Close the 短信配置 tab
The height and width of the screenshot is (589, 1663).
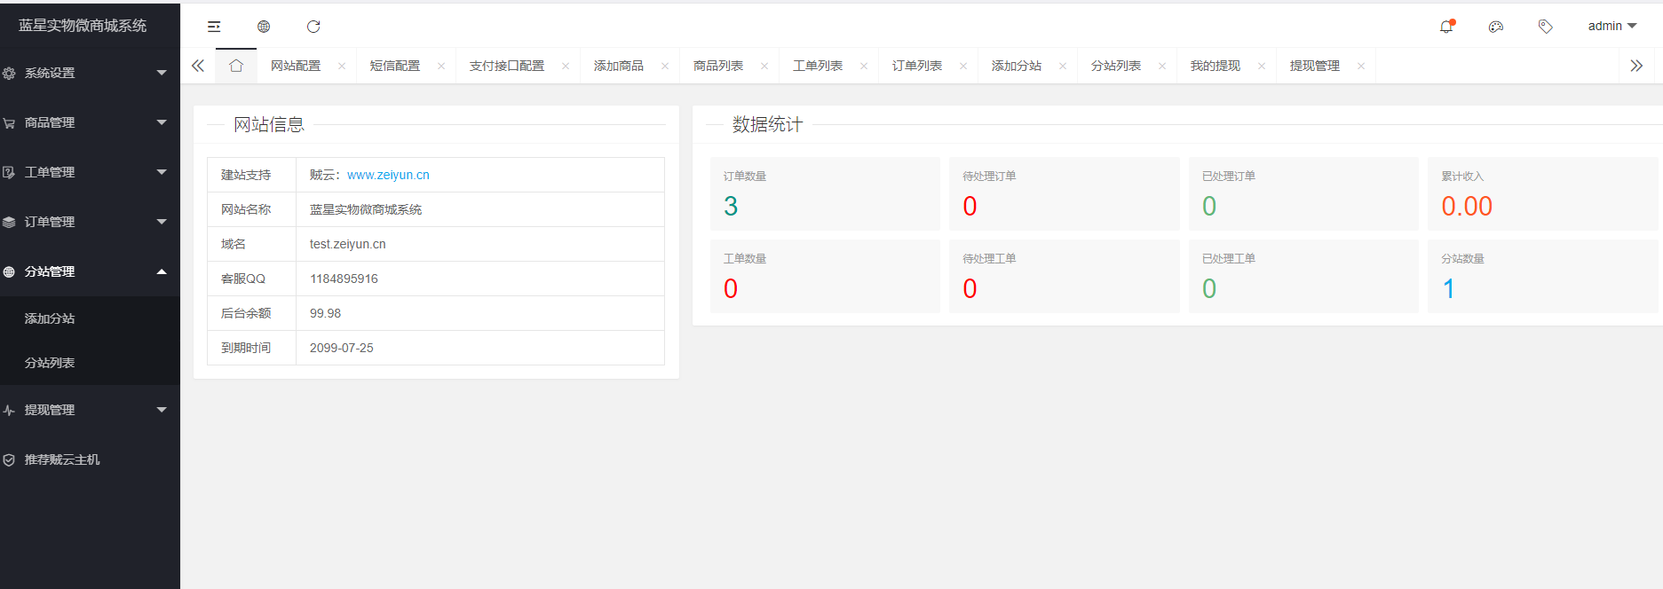tap(441, 67)
